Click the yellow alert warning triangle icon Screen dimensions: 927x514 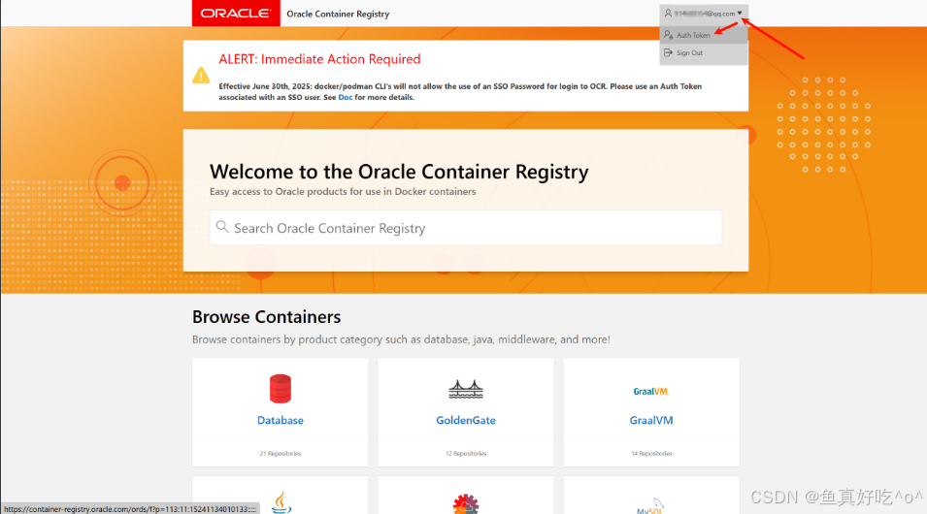tap(201, 75)
